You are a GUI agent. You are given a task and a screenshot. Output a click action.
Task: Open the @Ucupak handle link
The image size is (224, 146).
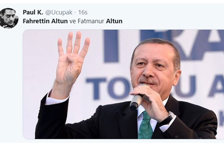click(x=59, y=13)
